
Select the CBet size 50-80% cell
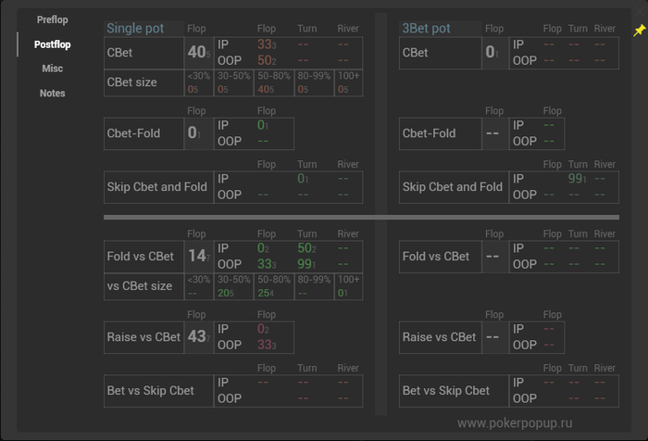tap(274, 82)
